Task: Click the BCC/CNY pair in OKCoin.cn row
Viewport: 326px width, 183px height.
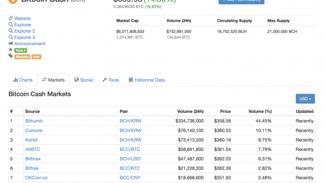Action: (x=130, y=178)
